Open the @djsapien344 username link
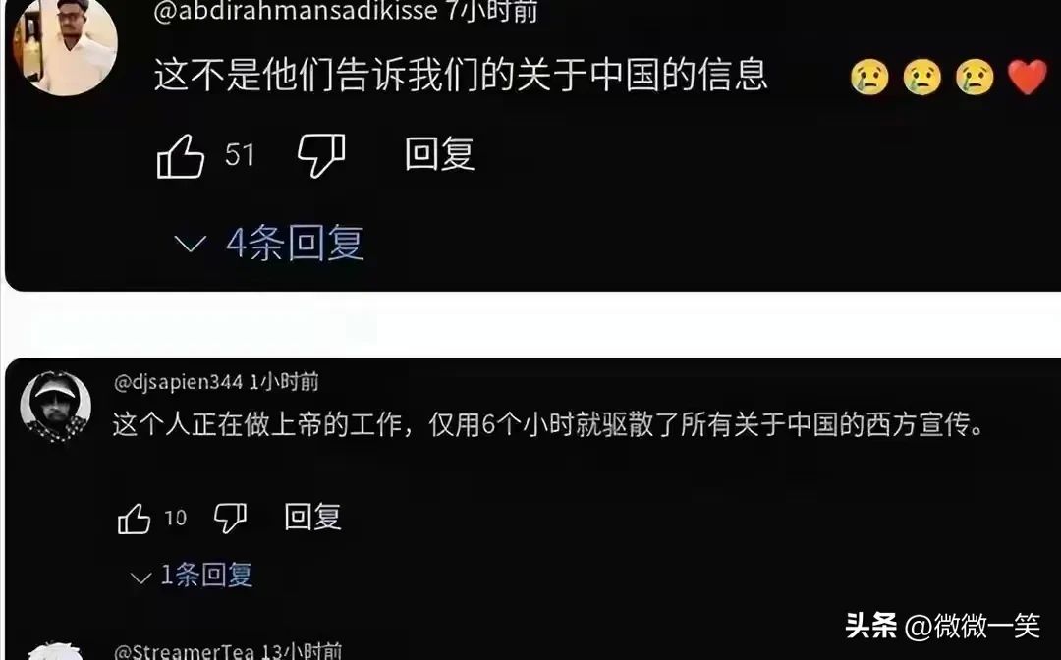The height and width of the screenshot is (660, 1061). click(x=179, y=383)
